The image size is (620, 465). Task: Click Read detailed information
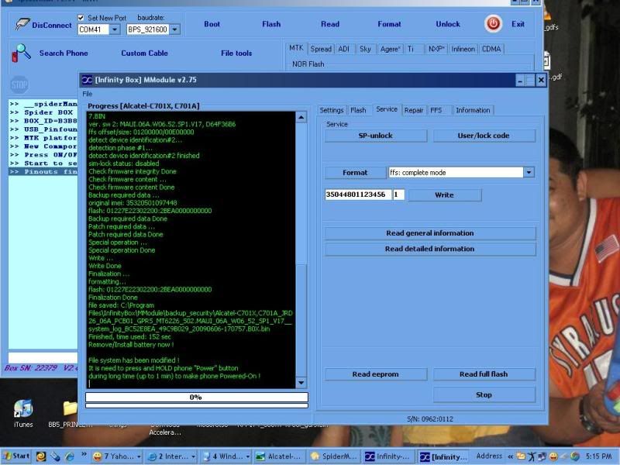430,249
